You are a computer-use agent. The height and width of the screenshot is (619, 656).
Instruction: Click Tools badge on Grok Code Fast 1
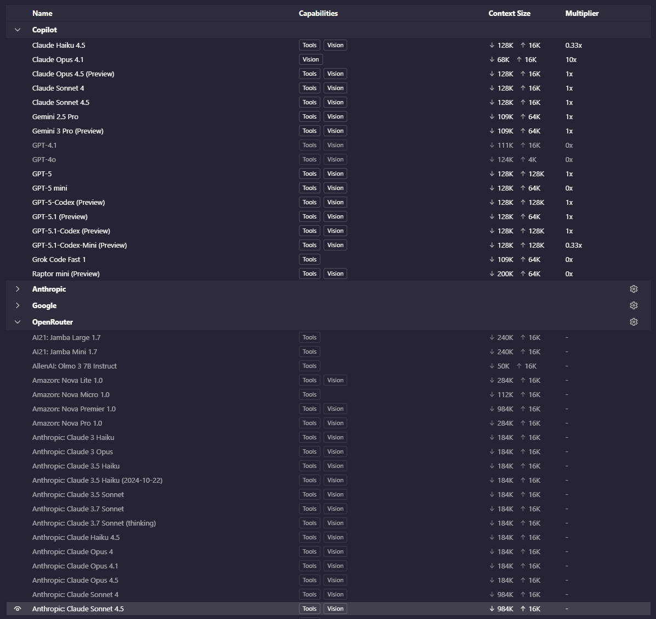click(x=309, y=259)
